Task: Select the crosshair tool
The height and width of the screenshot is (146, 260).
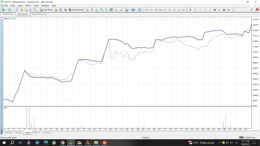Action: 195,10
